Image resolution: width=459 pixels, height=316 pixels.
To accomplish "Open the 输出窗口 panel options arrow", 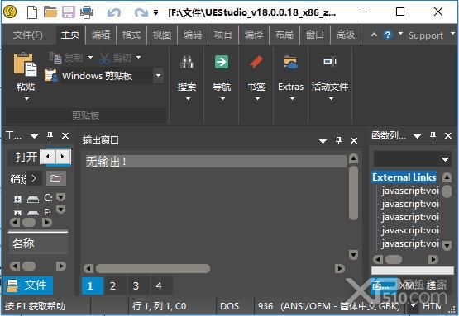I will (x=323, y=141).
